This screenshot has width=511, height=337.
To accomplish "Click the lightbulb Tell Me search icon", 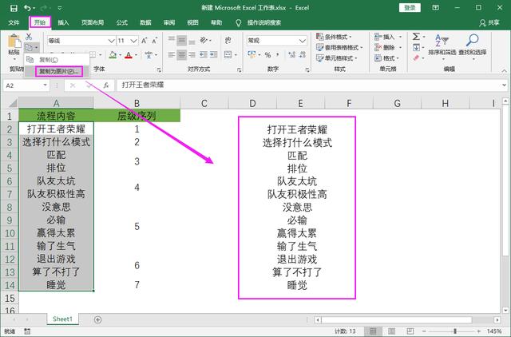I will (x=239, y=22).
